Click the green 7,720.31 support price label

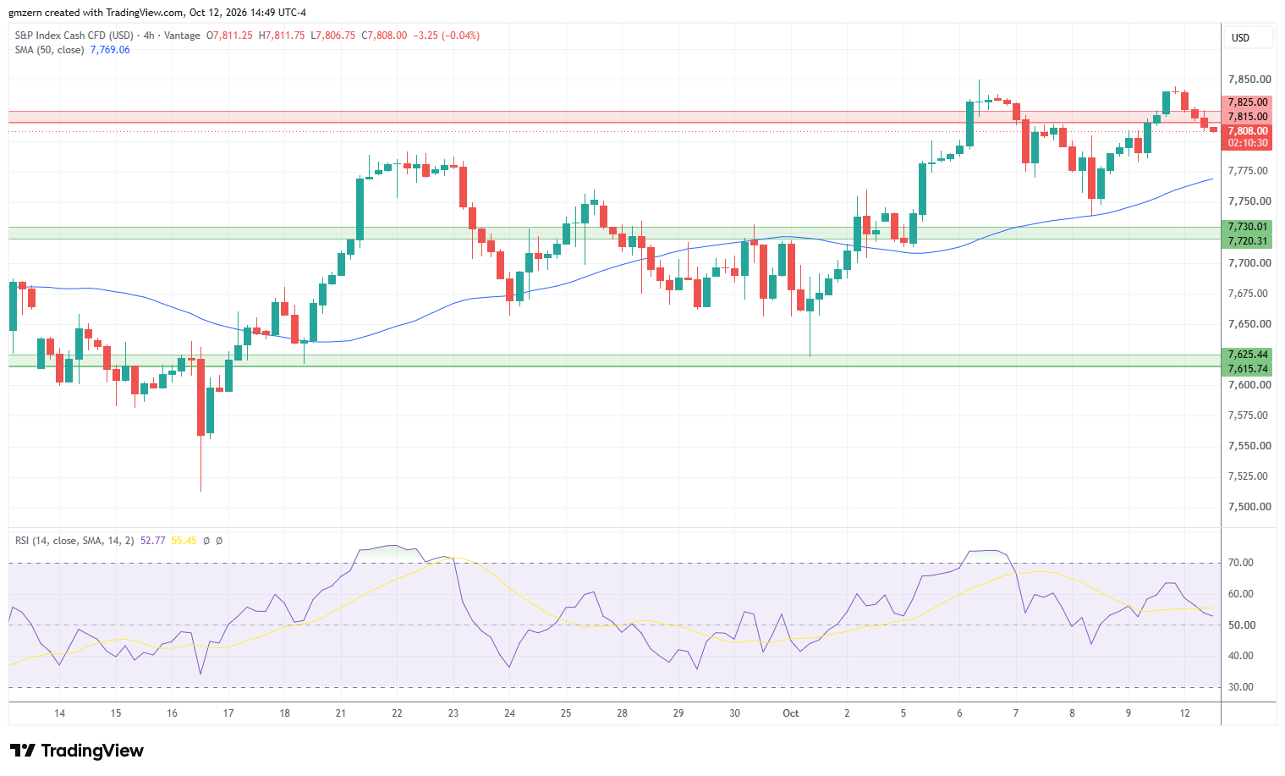click(1248, 241)
